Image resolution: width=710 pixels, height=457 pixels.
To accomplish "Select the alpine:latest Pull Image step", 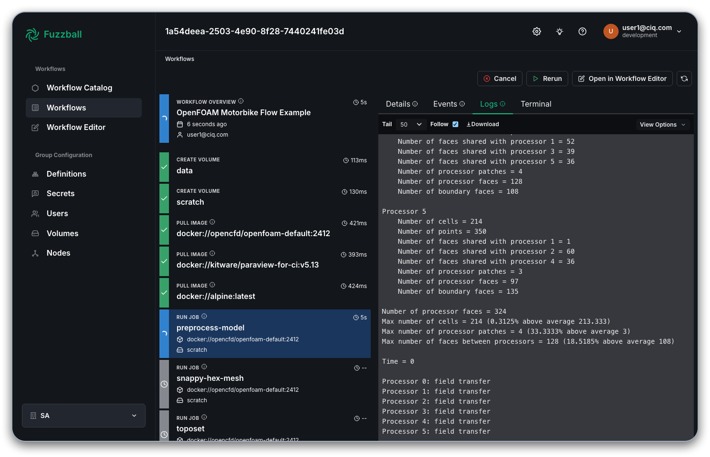I will tap(265, 293).
